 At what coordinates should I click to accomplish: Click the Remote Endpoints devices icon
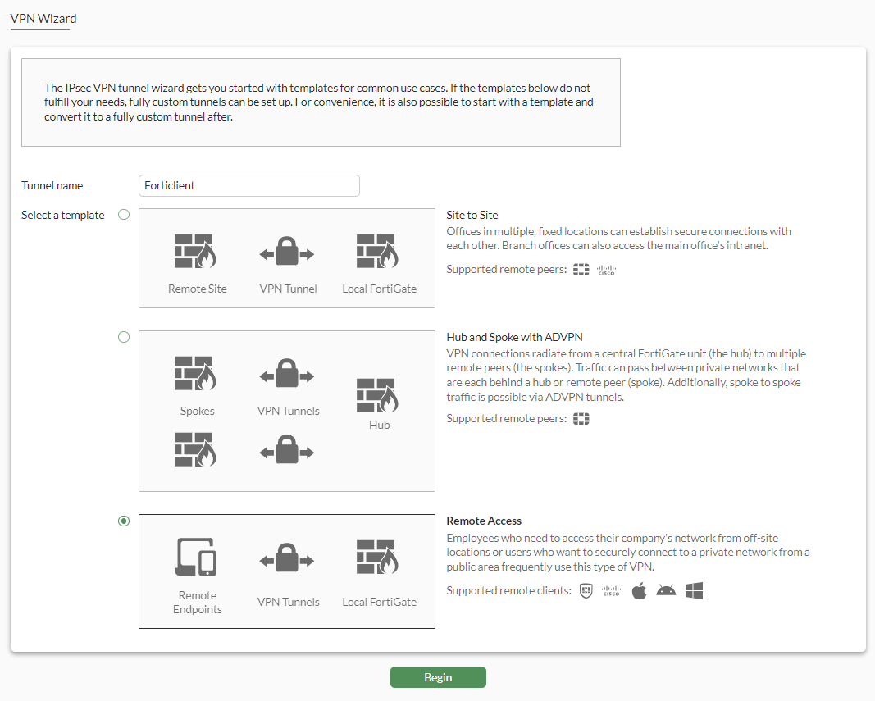tap(197, 558)
